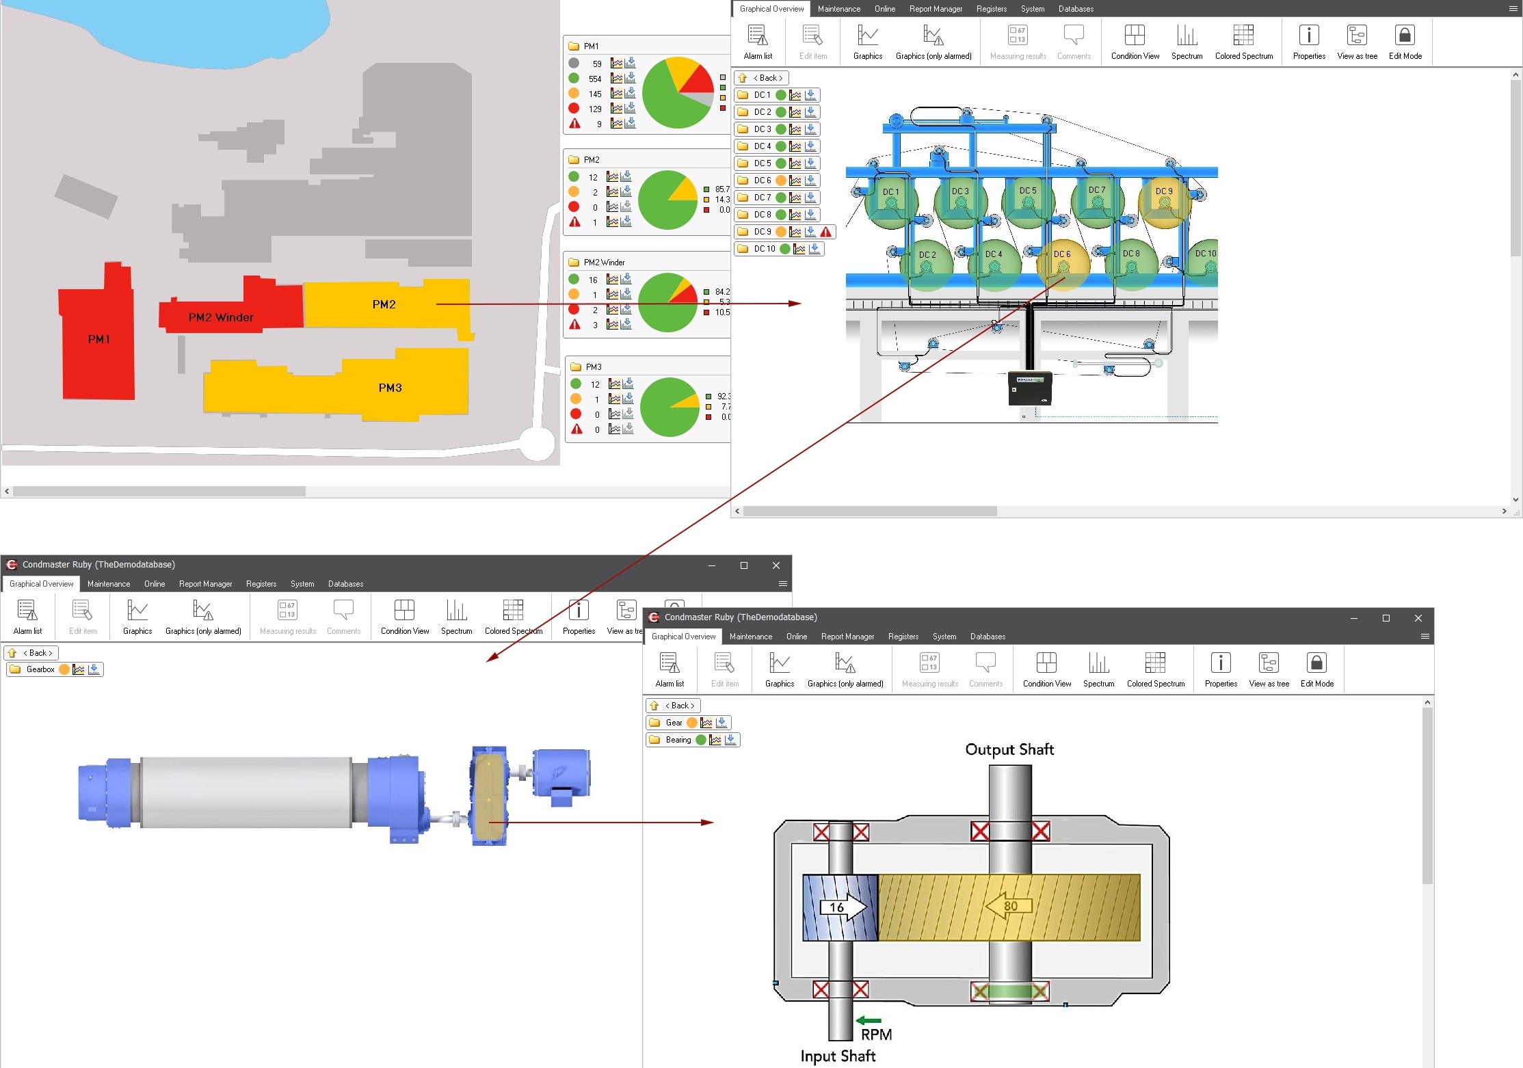
Task: Open Spectrum in the top-right toolbar
Action: [1187, 42]
